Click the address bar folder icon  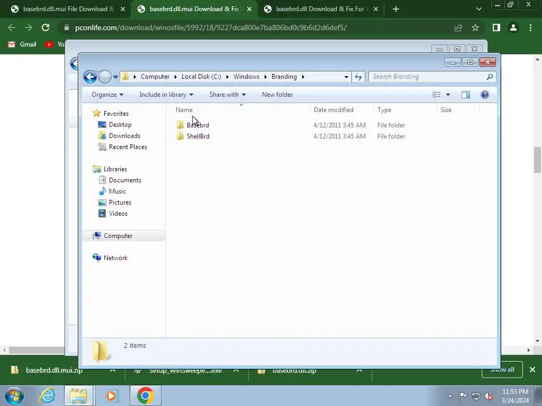[125, 77]
